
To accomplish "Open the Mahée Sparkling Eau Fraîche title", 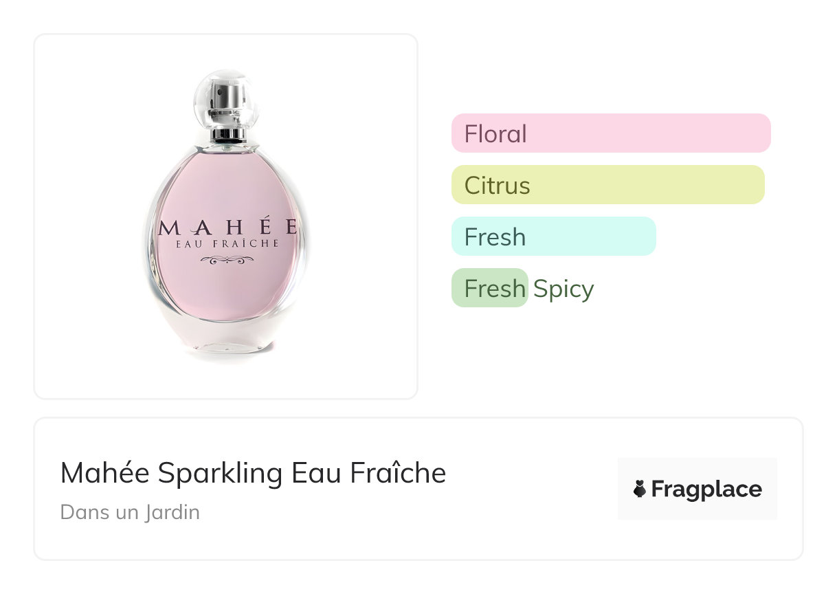I will 253,473.
